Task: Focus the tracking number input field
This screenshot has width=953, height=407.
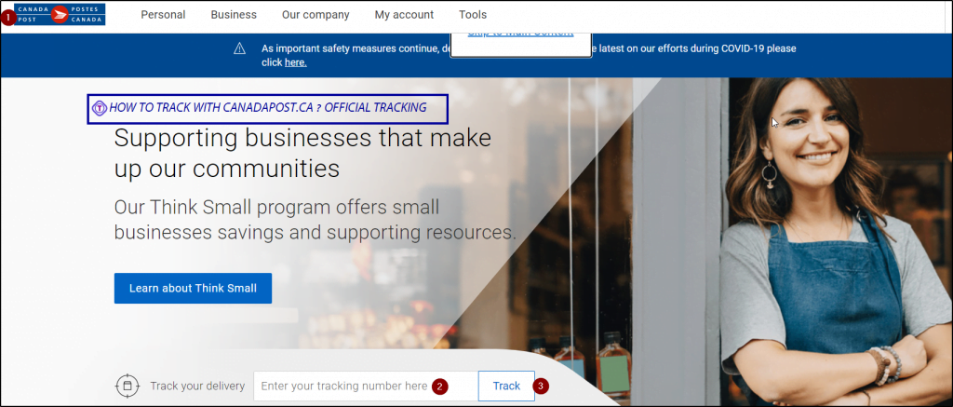Action: pyautogui.click(x=365, y=386)
